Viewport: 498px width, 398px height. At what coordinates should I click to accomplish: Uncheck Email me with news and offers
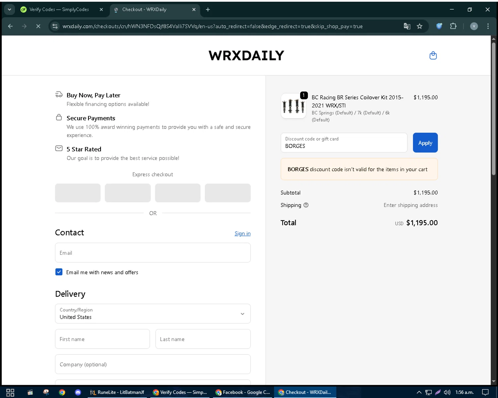coord(59,272)
